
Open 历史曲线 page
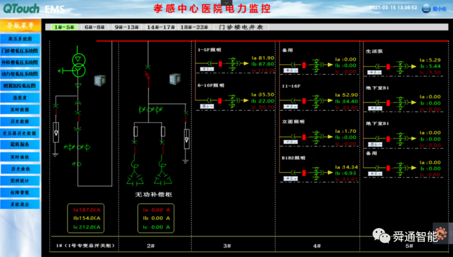pos(20,169)
